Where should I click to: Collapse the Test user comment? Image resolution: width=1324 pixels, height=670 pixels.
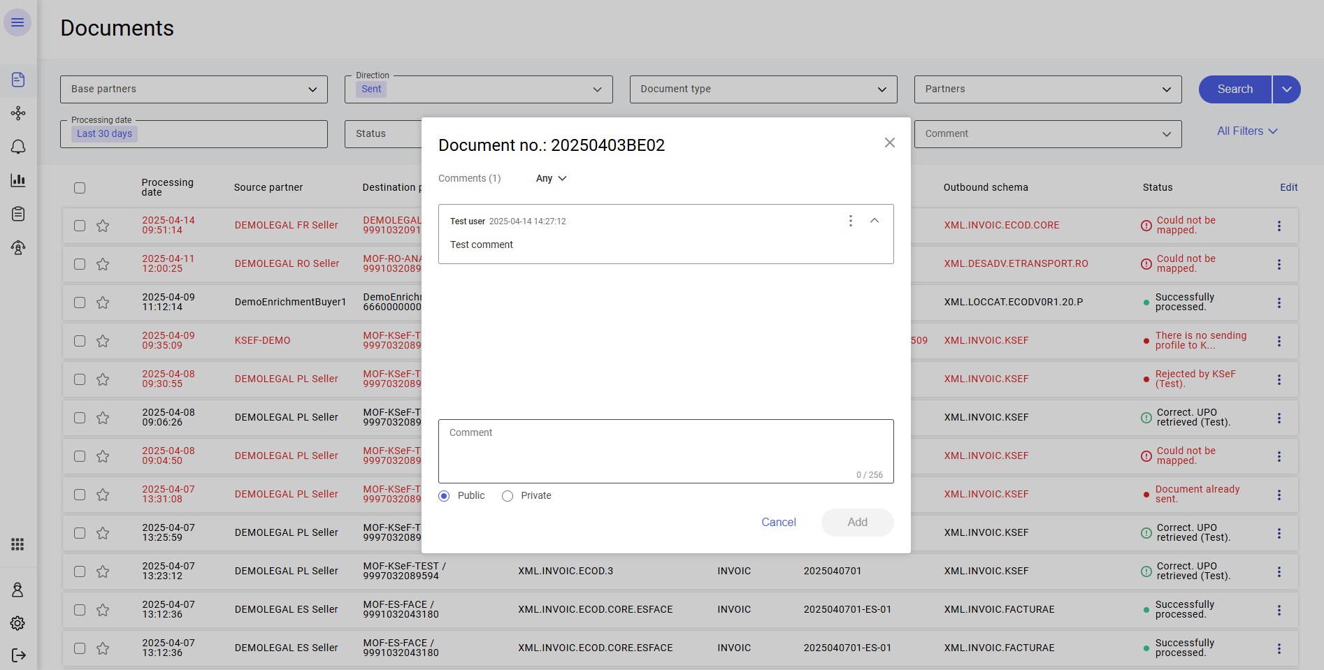click(874, 221)
